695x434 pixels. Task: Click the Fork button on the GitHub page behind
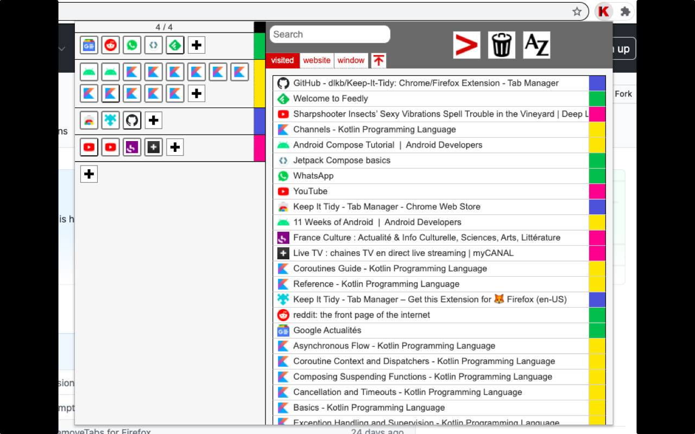(623, 94)
